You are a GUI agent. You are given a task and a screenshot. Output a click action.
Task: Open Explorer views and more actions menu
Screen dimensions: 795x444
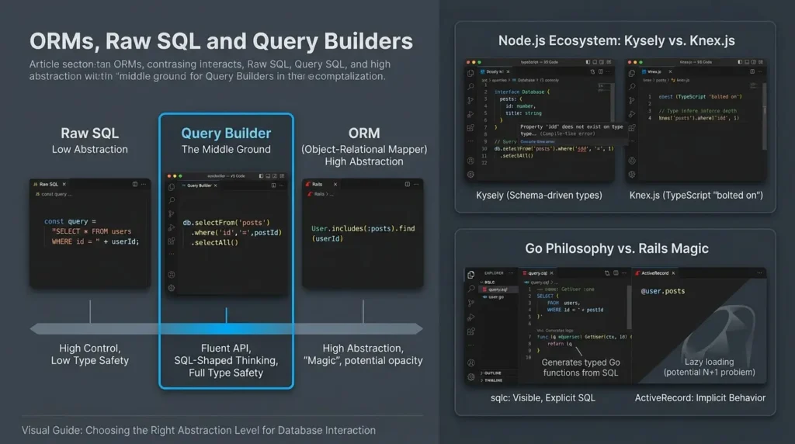click(511, 272)
